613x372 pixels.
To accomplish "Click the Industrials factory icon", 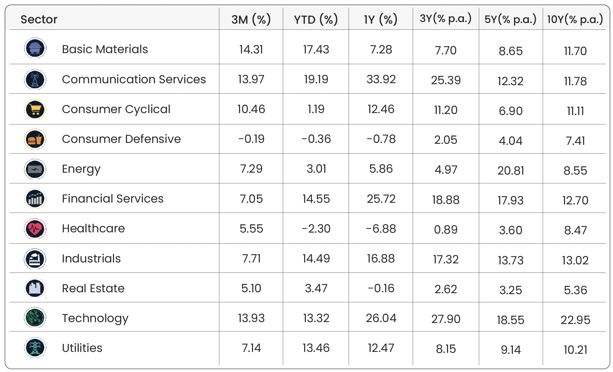I will coord(35,259).
